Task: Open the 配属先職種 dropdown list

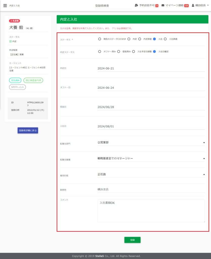Action: (151, 159)
